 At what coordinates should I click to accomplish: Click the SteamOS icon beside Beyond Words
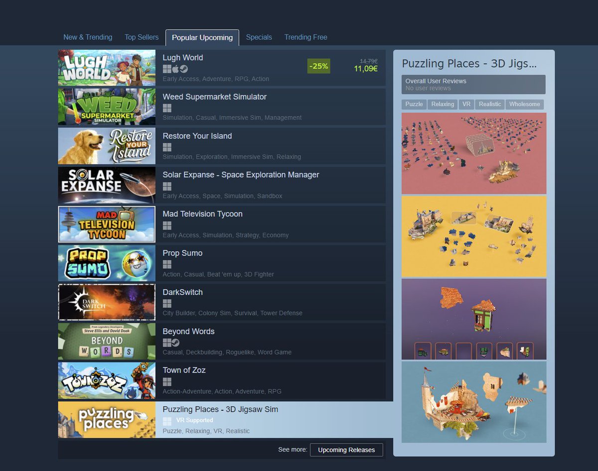[175, 343]
